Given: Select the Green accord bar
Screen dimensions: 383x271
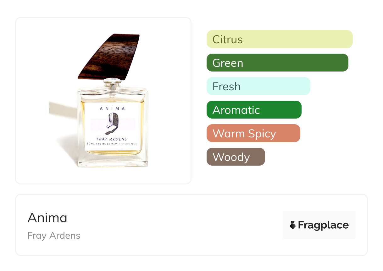Looking at the screenshot, I should 277,63.
